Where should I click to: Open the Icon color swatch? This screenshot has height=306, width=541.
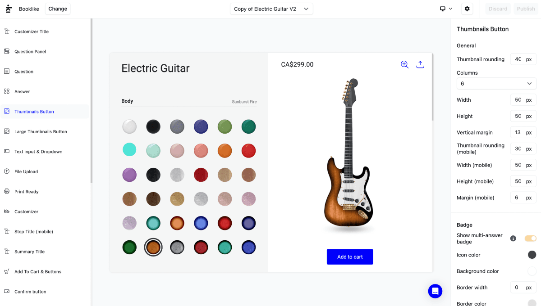tap(532, 255)
